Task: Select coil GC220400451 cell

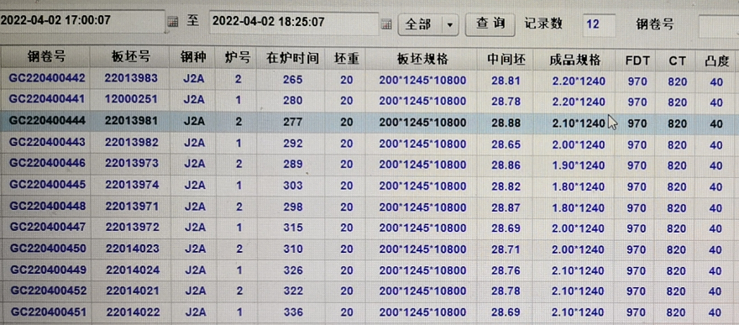Action: click(49, 312)
